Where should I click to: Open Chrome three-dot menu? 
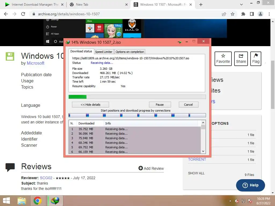click(269, 14)
